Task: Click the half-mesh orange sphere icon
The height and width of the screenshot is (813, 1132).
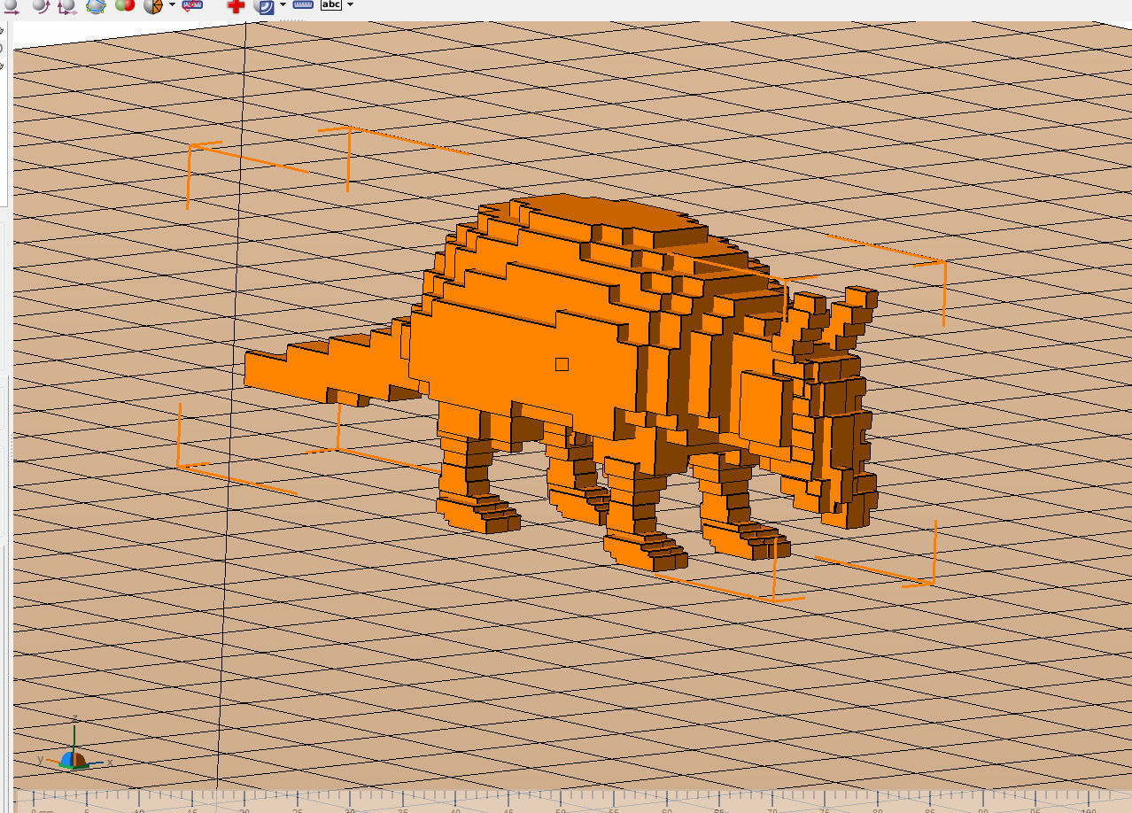Action: pos(153,5)
